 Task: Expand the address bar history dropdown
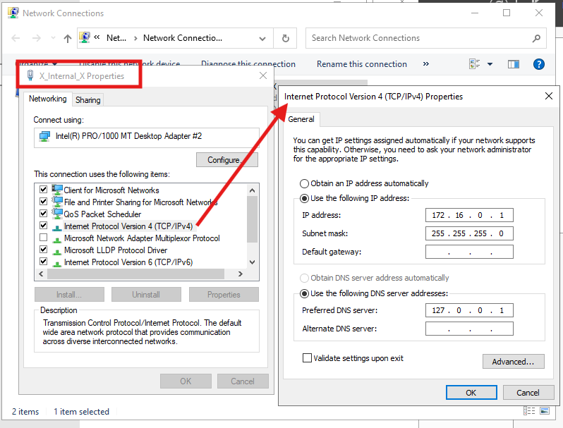(262, 38)
